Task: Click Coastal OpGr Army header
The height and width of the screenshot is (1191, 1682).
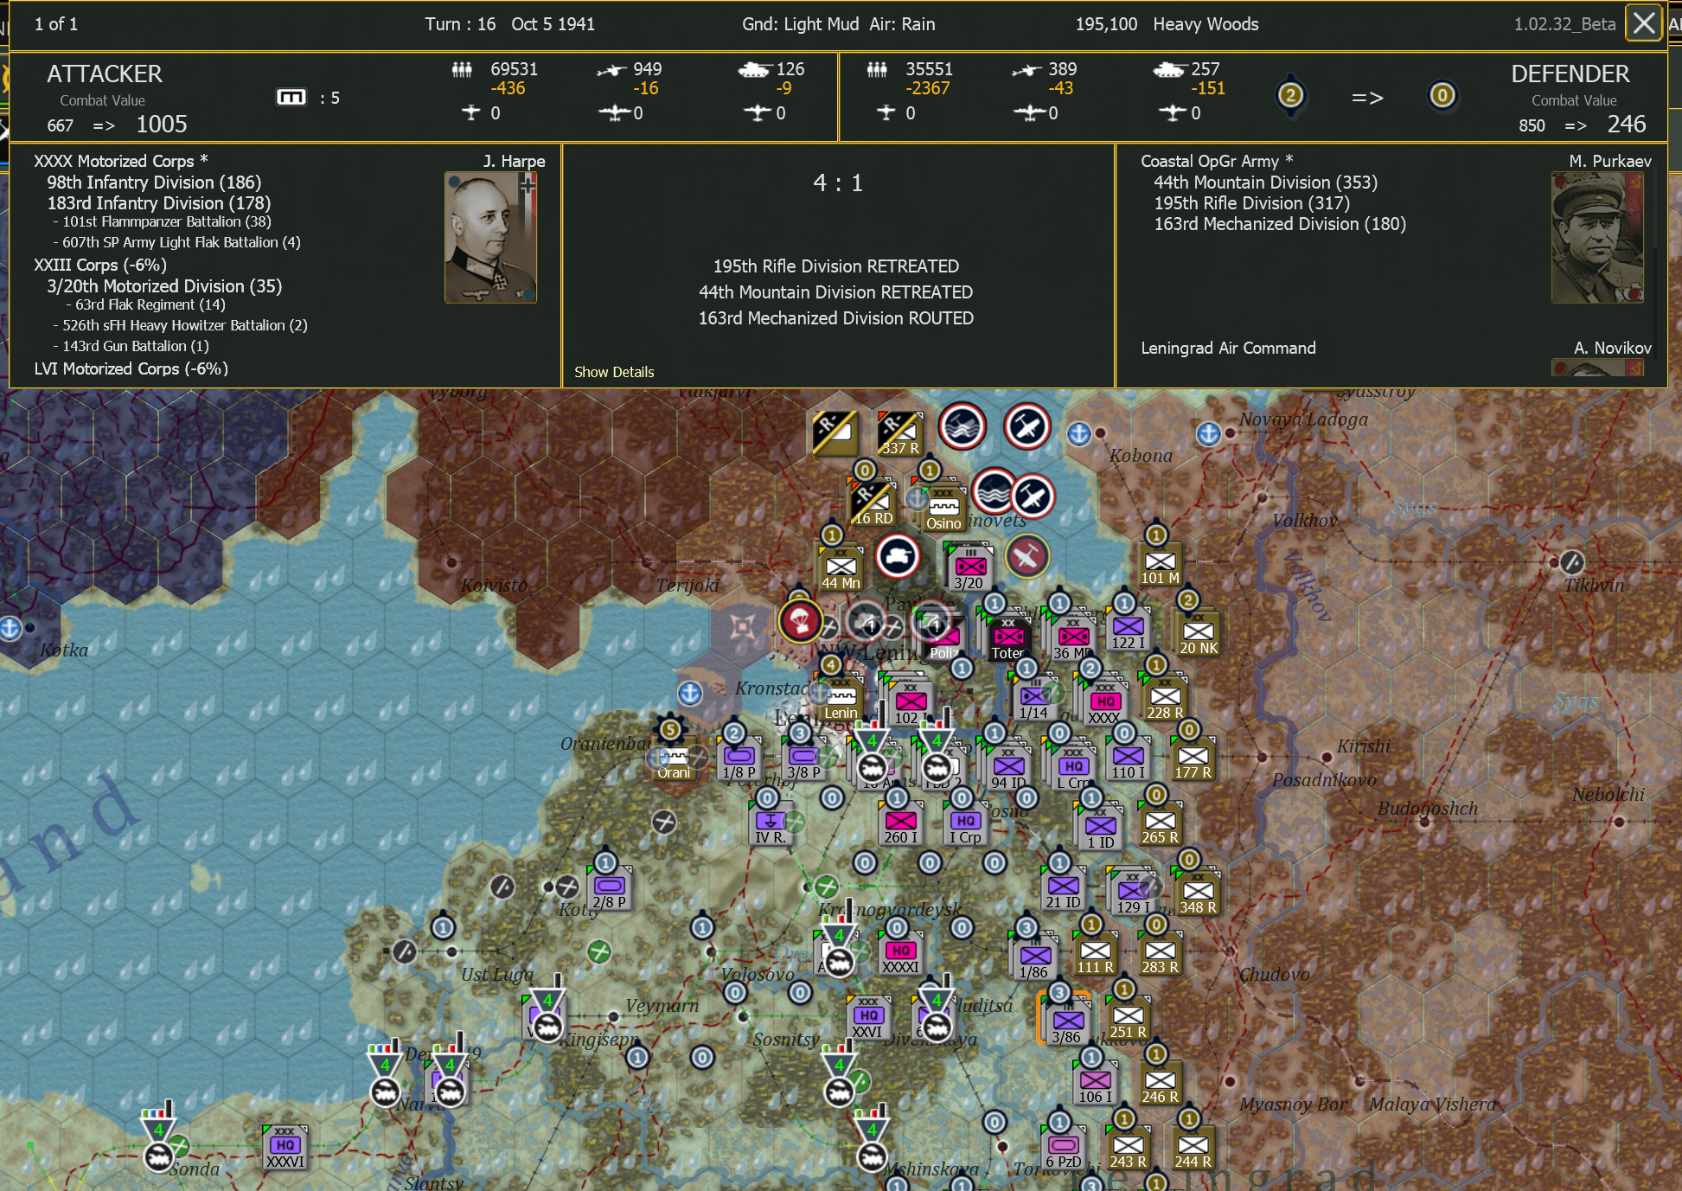Action: point(1217,161)
